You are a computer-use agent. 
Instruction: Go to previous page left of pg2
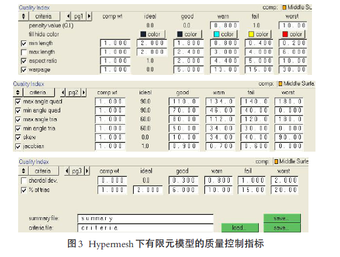coord(63,92)
